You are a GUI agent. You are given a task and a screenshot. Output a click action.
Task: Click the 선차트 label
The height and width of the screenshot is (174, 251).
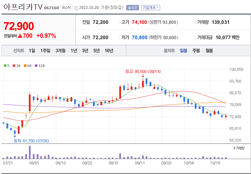point(19,51)
